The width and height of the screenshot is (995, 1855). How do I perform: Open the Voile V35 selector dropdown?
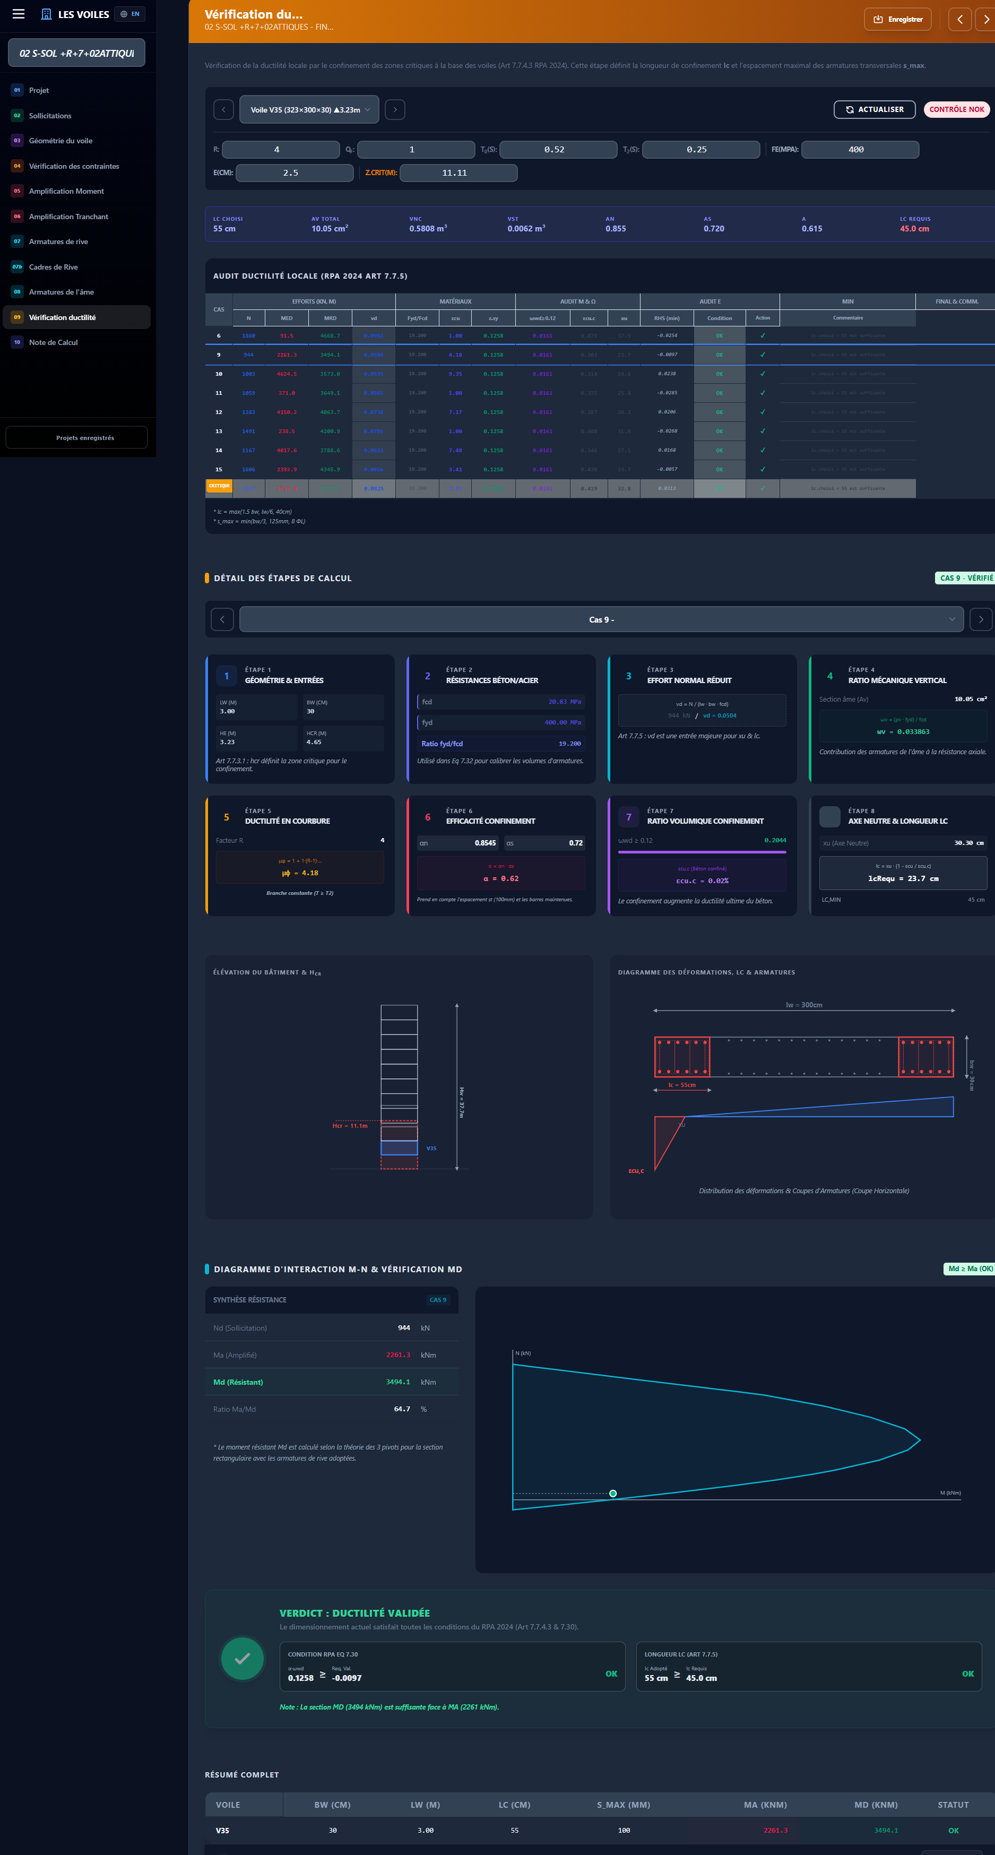tap(309, 109)
